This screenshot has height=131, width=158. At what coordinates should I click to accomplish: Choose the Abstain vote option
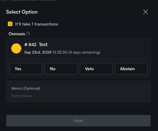(x=131, y=69)
